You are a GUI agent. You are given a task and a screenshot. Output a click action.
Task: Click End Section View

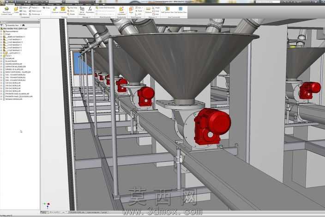(x=181, y=10)
